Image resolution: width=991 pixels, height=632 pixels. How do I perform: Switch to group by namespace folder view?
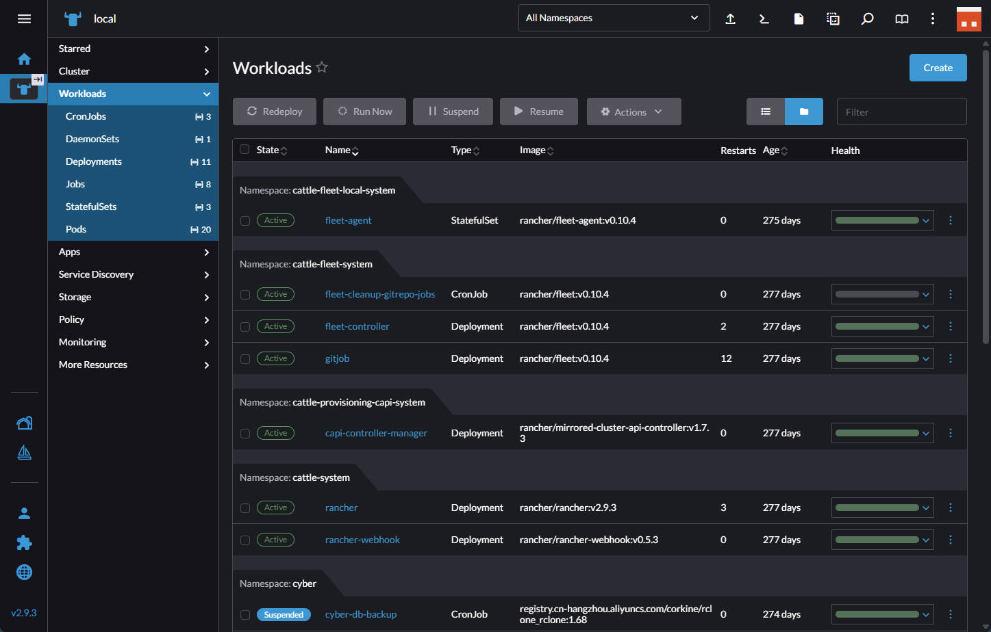[x=804, y=111]
